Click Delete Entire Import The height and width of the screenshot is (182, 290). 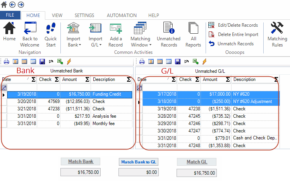[233, 34]
